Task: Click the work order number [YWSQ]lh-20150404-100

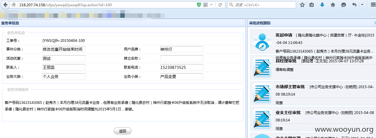Action: (64, 40)
